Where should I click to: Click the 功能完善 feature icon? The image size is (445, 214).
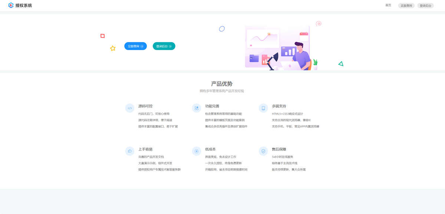pos(197,108)
